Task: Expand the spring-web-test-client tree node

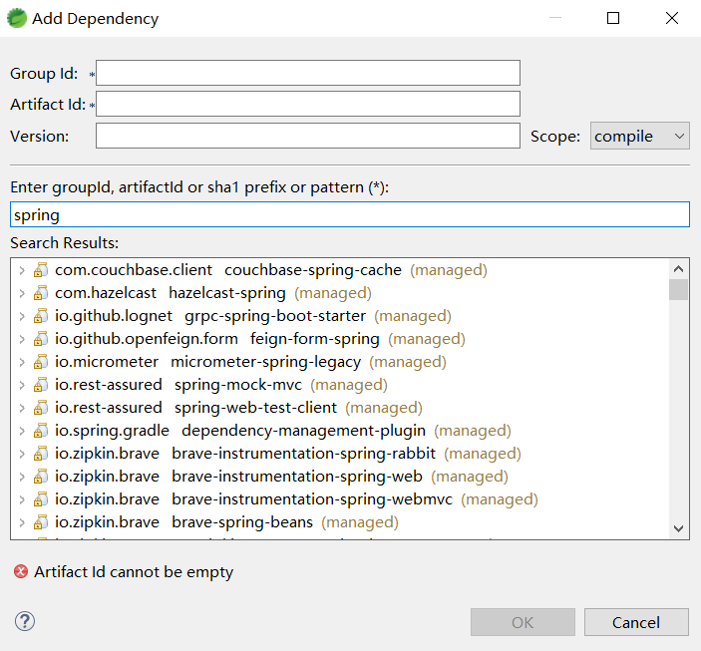Action: [x=22, y=408]
